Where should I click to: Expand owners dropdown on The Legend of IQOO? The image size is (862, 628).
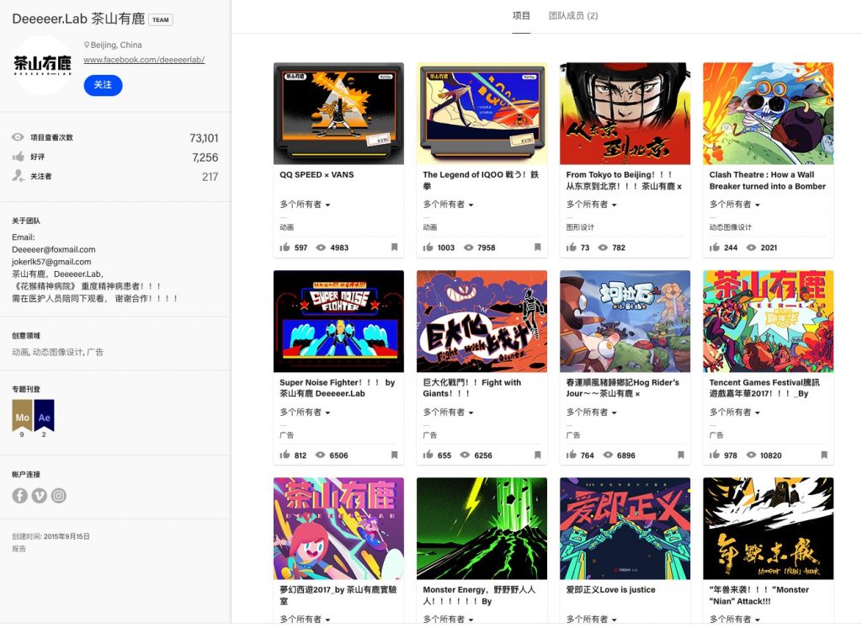[x=449, y=204]
